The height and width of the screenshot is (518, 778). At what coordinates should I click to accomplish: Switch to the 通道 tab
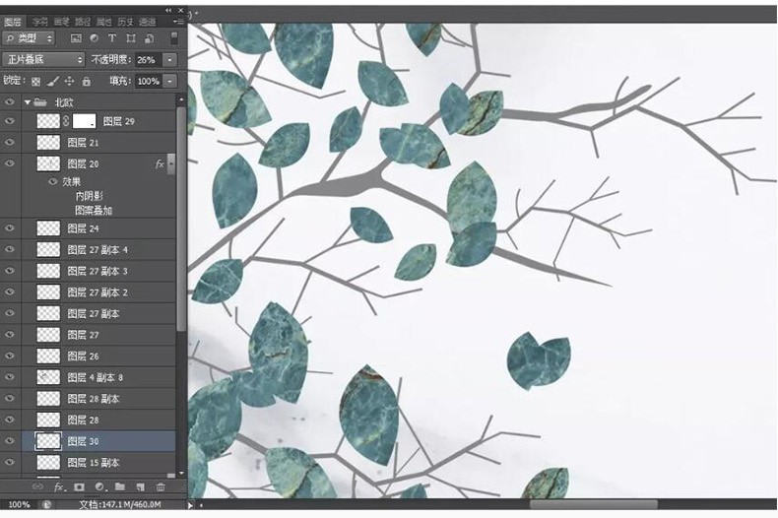[147, 21]
